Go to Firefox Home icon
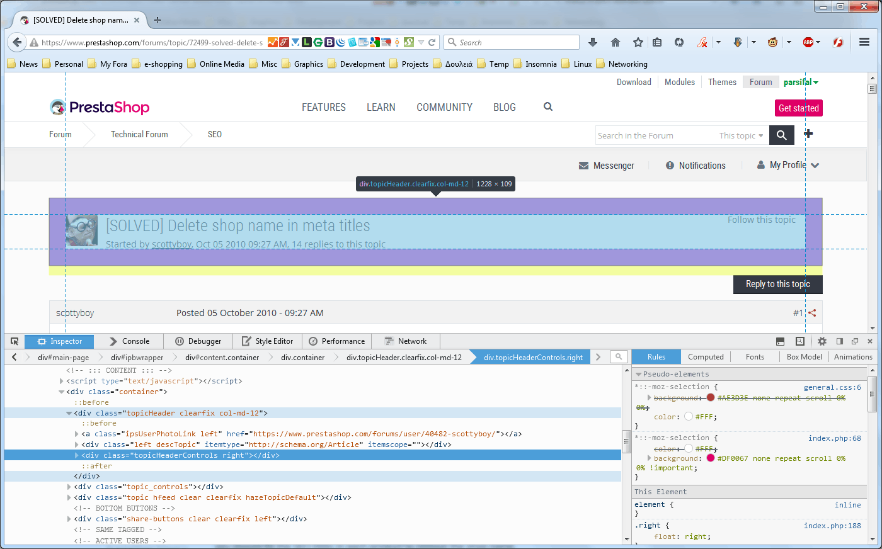This screenshot has height=549, width=882. [x=616, y=42]
